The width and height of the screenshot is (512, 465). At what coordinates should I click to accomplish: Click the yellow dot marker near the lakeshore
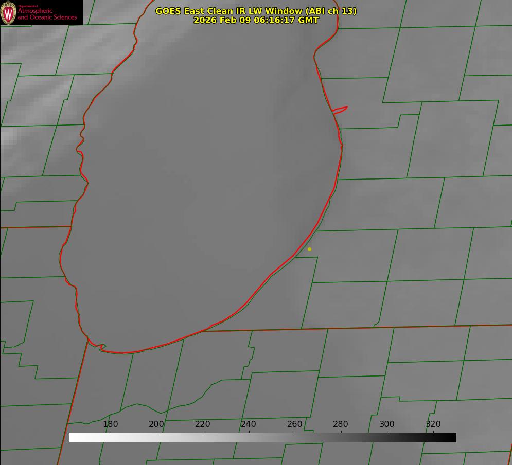(309, 249)
